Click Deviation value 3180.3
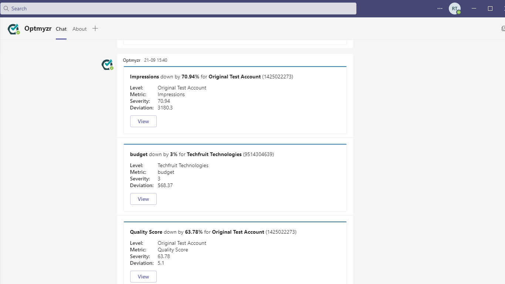This screenshot has width=505, height=284. point(165,108)
